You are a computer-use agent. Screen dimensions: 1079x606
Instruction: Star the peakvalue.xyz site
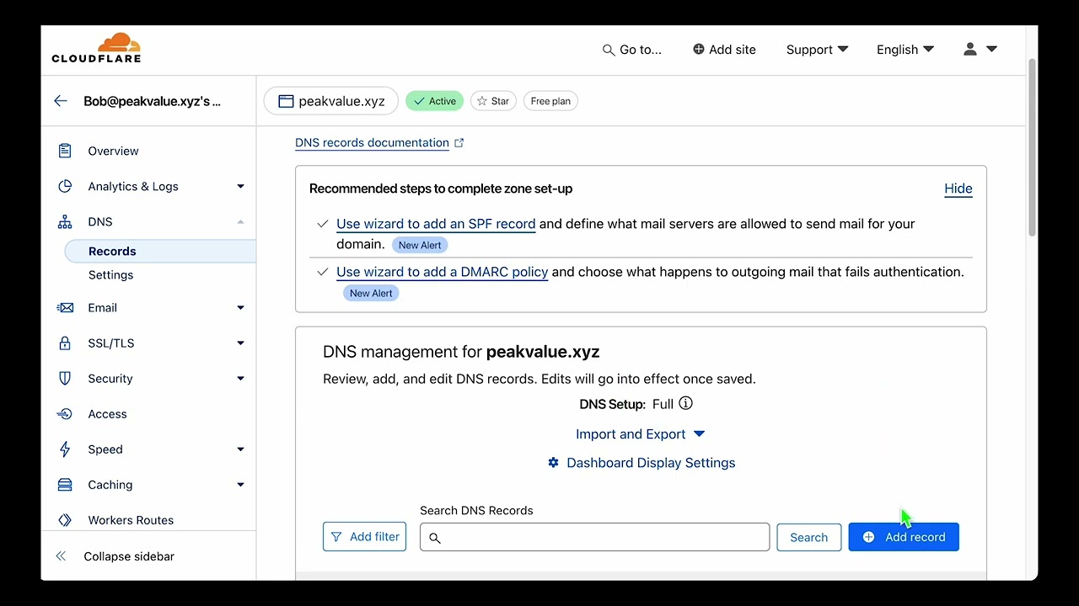point(493,101)
